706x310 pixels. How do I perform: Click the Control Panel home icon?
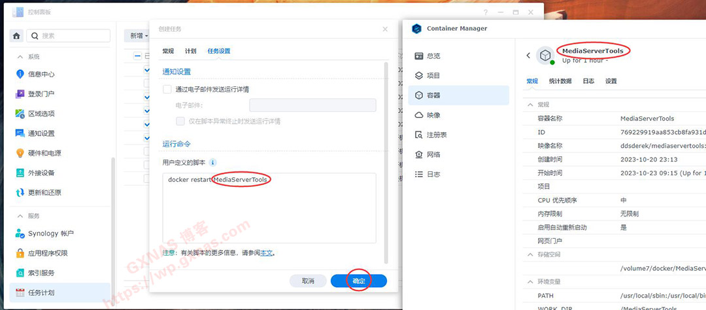click(16, 35)
